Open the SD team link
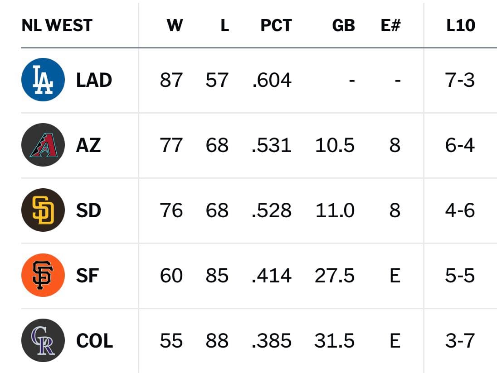This screenshot has width=497, height=377. point(89,210)
